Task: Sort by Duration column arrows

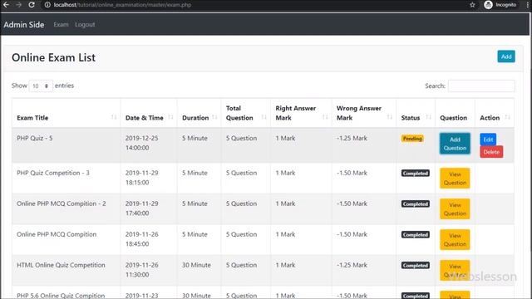Action: (x=214, y=117)
